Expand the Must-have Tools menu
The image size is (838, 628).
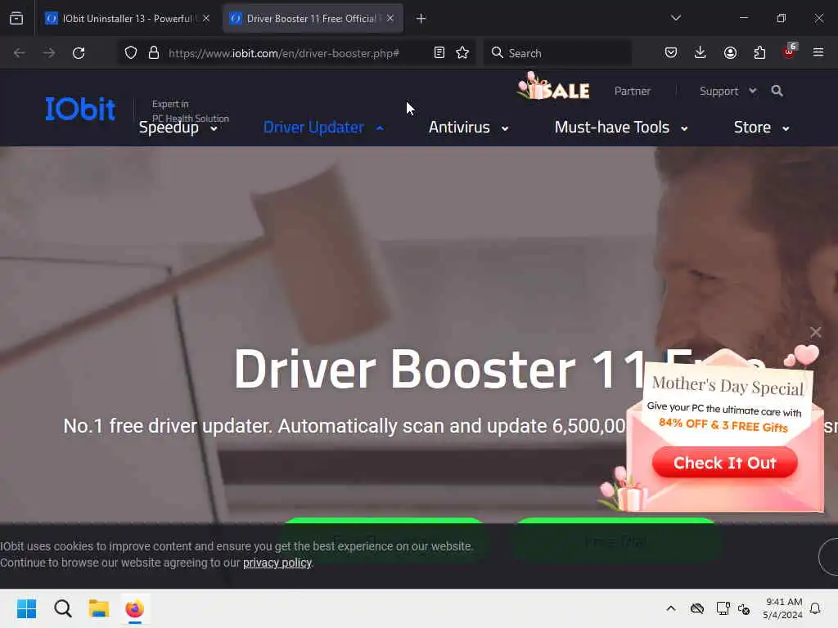pos(621,128)
